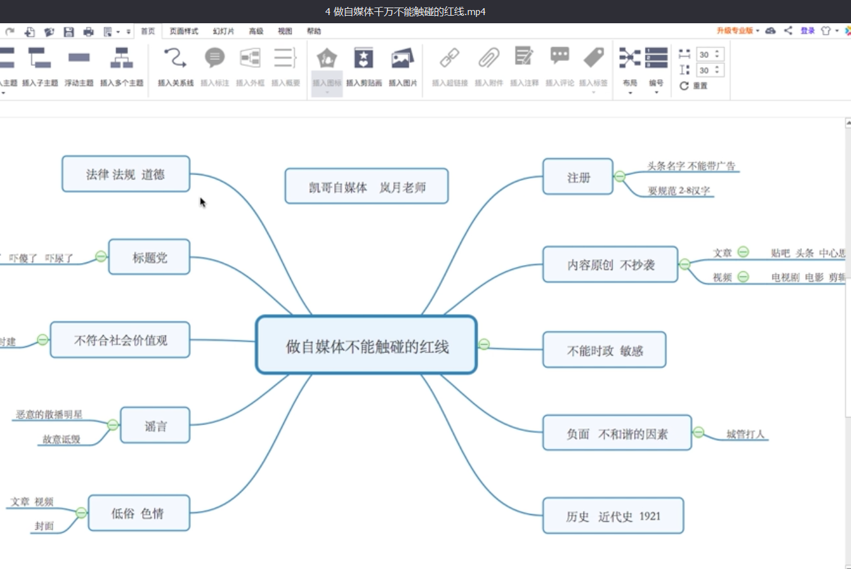The height and width of the screenshot is (569, 851).
Task: Click the Insert Boundary (插入外框) icon
Action: coord(250,58)
